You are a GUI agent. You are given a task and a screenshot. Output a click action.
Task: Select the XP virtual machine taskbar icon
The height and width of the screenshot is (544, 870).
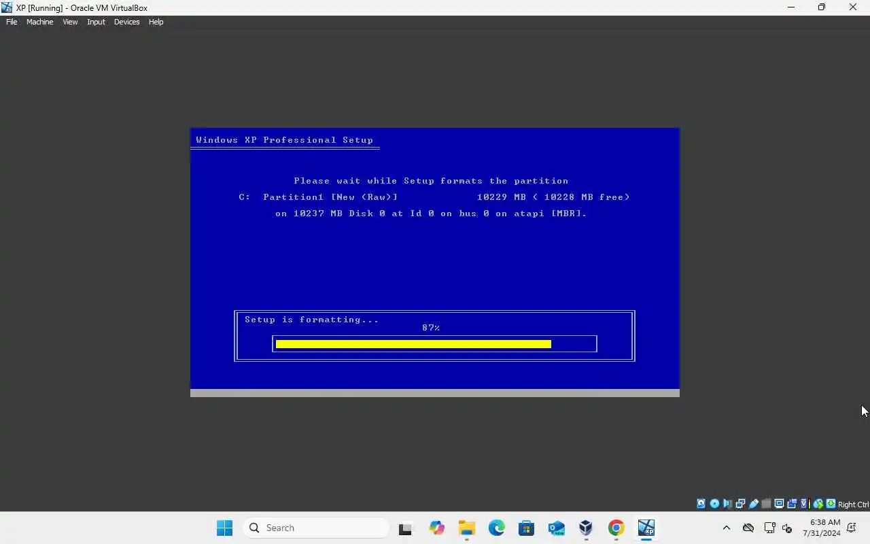[646, 528]
